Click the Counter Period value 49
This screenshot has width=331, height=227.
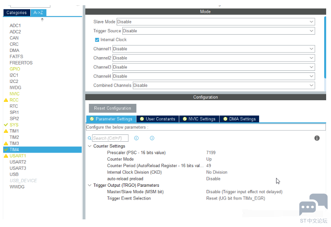pyautogui.click(x=208, y=166)
